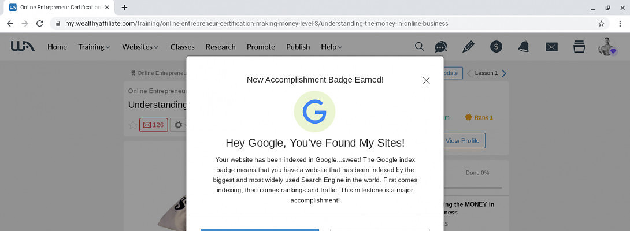Viewport: 630px width, 231px height.
Task: Go to next lesson with right arrow
Action: coord(504,73)
